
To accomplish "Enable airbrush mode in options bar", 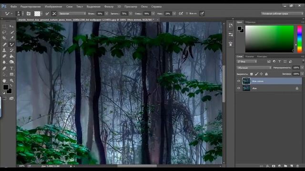I will pos(181,14).
